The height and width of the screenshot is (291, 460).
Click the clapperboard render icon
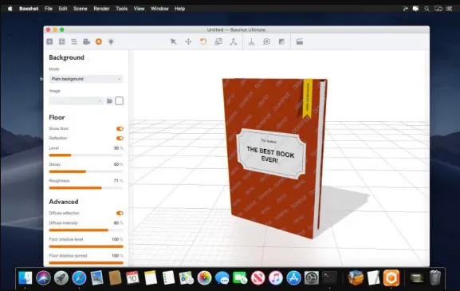coord(299,41)
